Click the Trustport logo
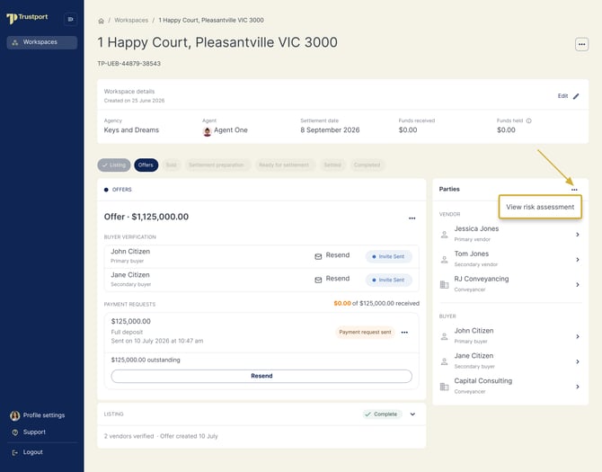The image size is (602, 472). 27,18
